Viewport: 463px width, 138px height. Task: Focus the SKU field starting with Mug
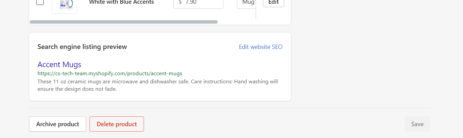(x=246, y=3)
